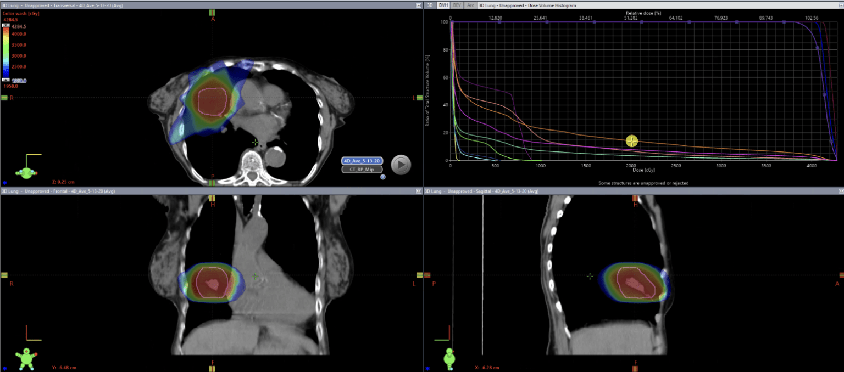Switch dataset to CT_RP_Mip

point(362,169)
